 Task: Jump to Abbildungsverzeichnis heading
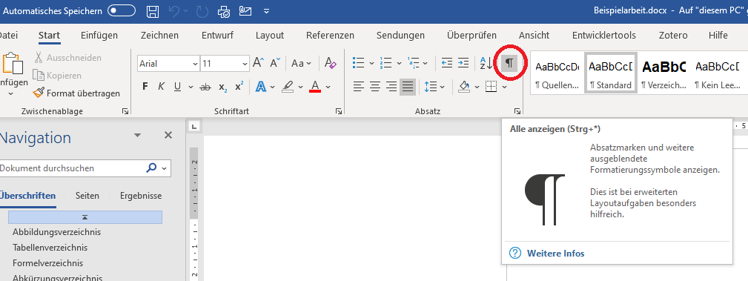pos(57,232)
